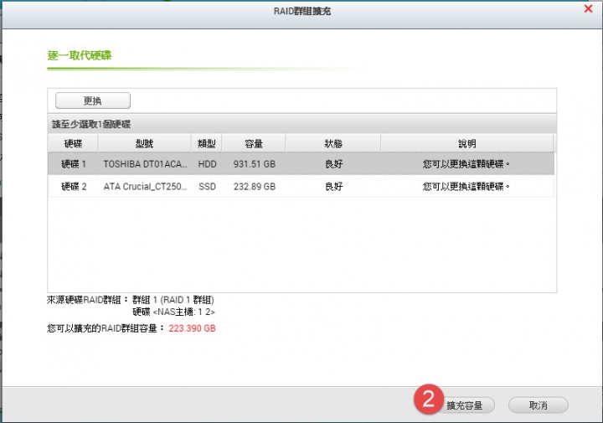603x423 pixels.
Task: Sort by the 說明 column header
Action: (466, 143)
